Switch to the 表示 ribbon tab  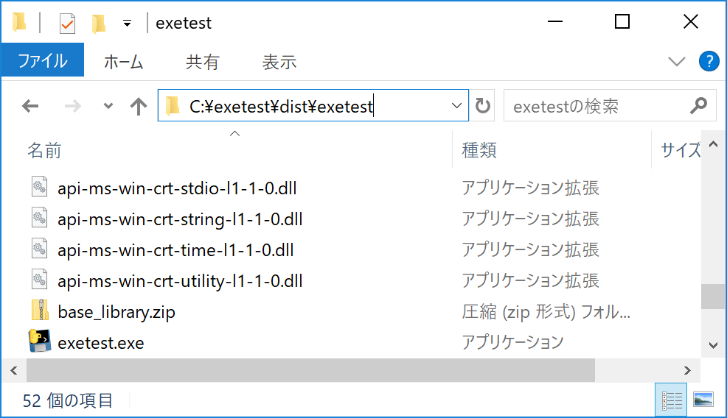pos(279,62)
